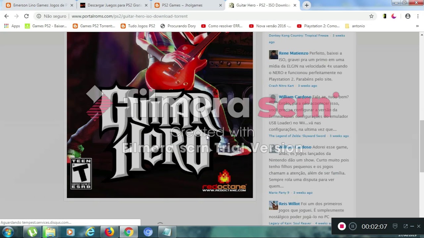Screen dimensions: 424x238
Task: Stop the Filmora screen recording
Action: tap(342, 226)
